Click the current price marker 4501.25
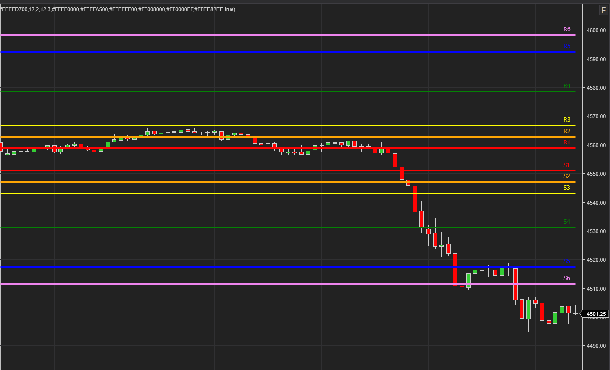 tap(596, 314)
